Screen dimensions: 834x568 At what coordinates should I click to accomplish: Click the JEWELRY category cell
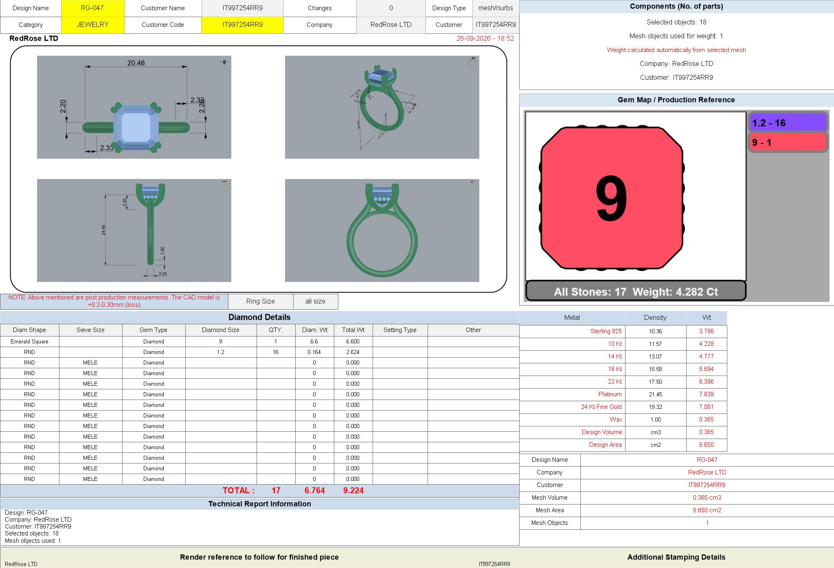92,25
